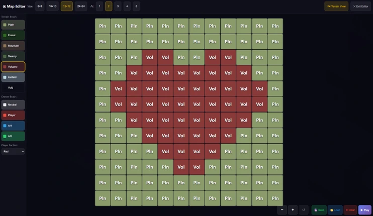373x216 pixels.
Task: Switch to Terrain View
Action: pyautogui.click(x=336, y=7)
